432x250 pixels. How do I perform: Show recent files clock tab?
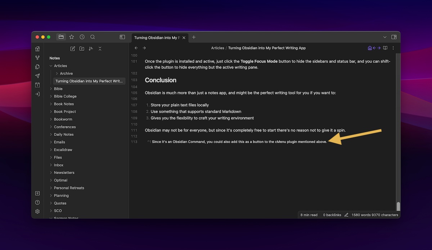coord(82,37)
